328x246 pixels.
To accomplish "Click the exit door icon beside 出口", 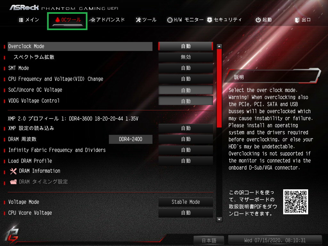I will pos(297,20).
